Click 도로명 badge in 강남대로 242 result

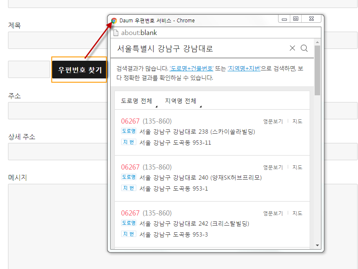129,223
